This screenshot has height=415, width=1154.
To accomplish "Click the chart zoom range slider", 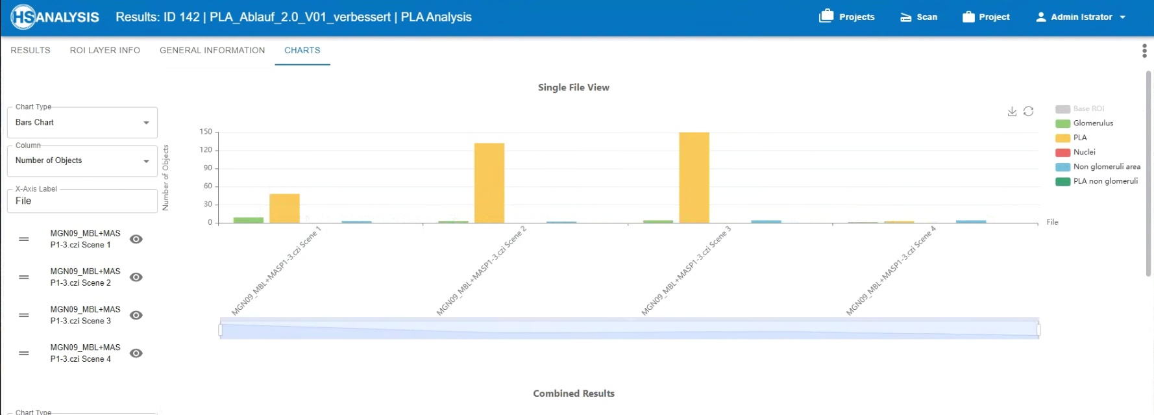I will coord(629,330).
